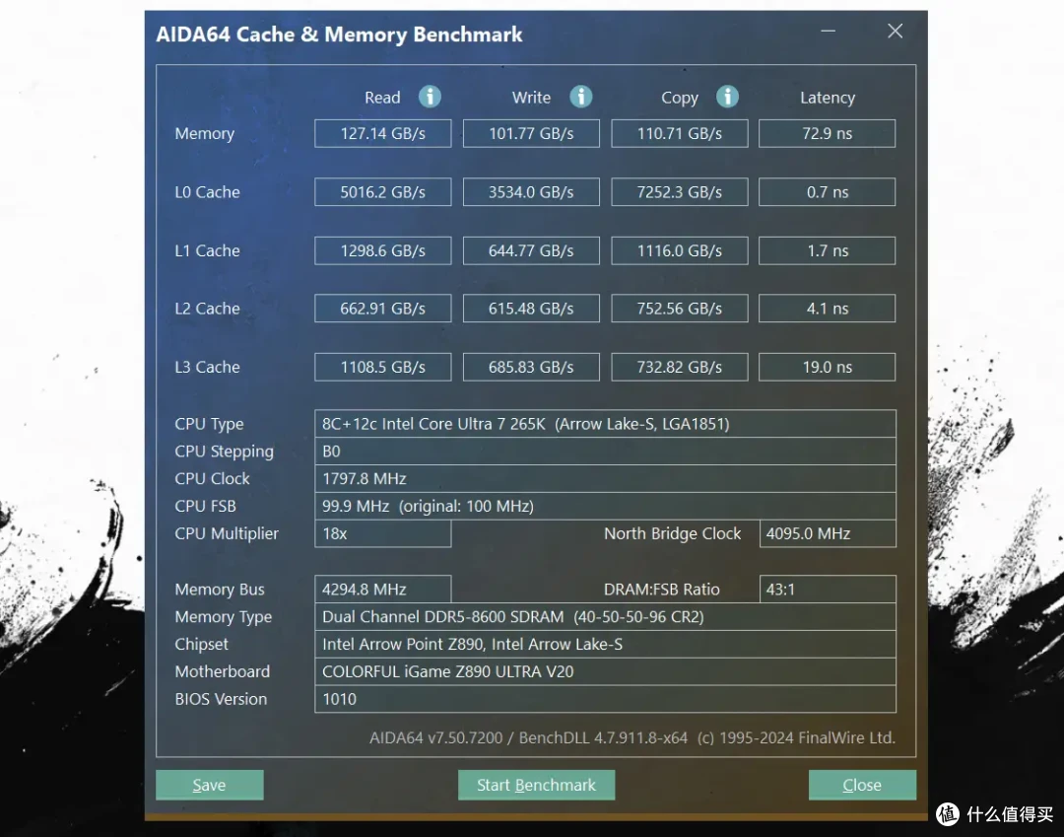Select Memory Read value 127.14 GB/s
Viewport: 1064px width, 837px height.
(382, 134)
